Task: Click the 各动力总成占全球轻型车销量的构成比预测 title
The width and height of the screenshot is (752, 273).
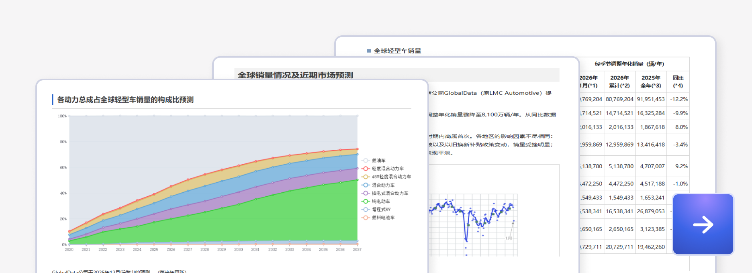Action: coord(125,100)
